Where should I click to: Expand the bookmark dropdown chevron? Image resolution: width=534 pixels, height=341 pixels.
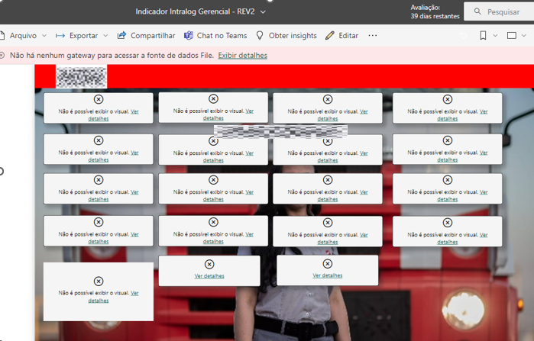[x=495, y=36]
